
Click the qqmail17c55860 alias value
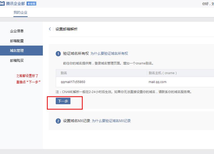click(73, 82)
